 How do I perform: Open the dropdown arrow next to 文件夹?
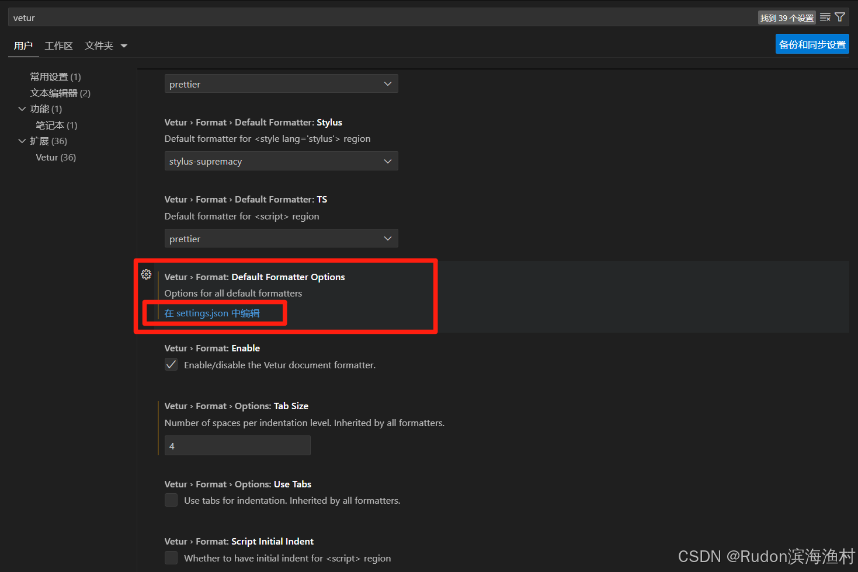tap(124, 46)
